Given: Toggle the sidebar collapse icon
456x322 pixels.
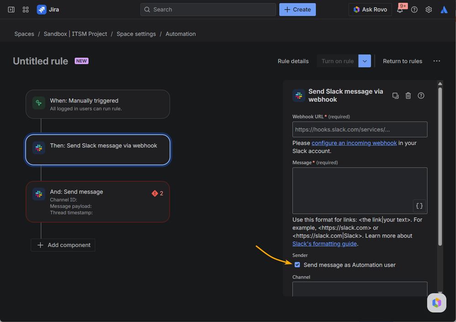Looking at the screenshot, I should pyautogui.click(x=11, y=10).
